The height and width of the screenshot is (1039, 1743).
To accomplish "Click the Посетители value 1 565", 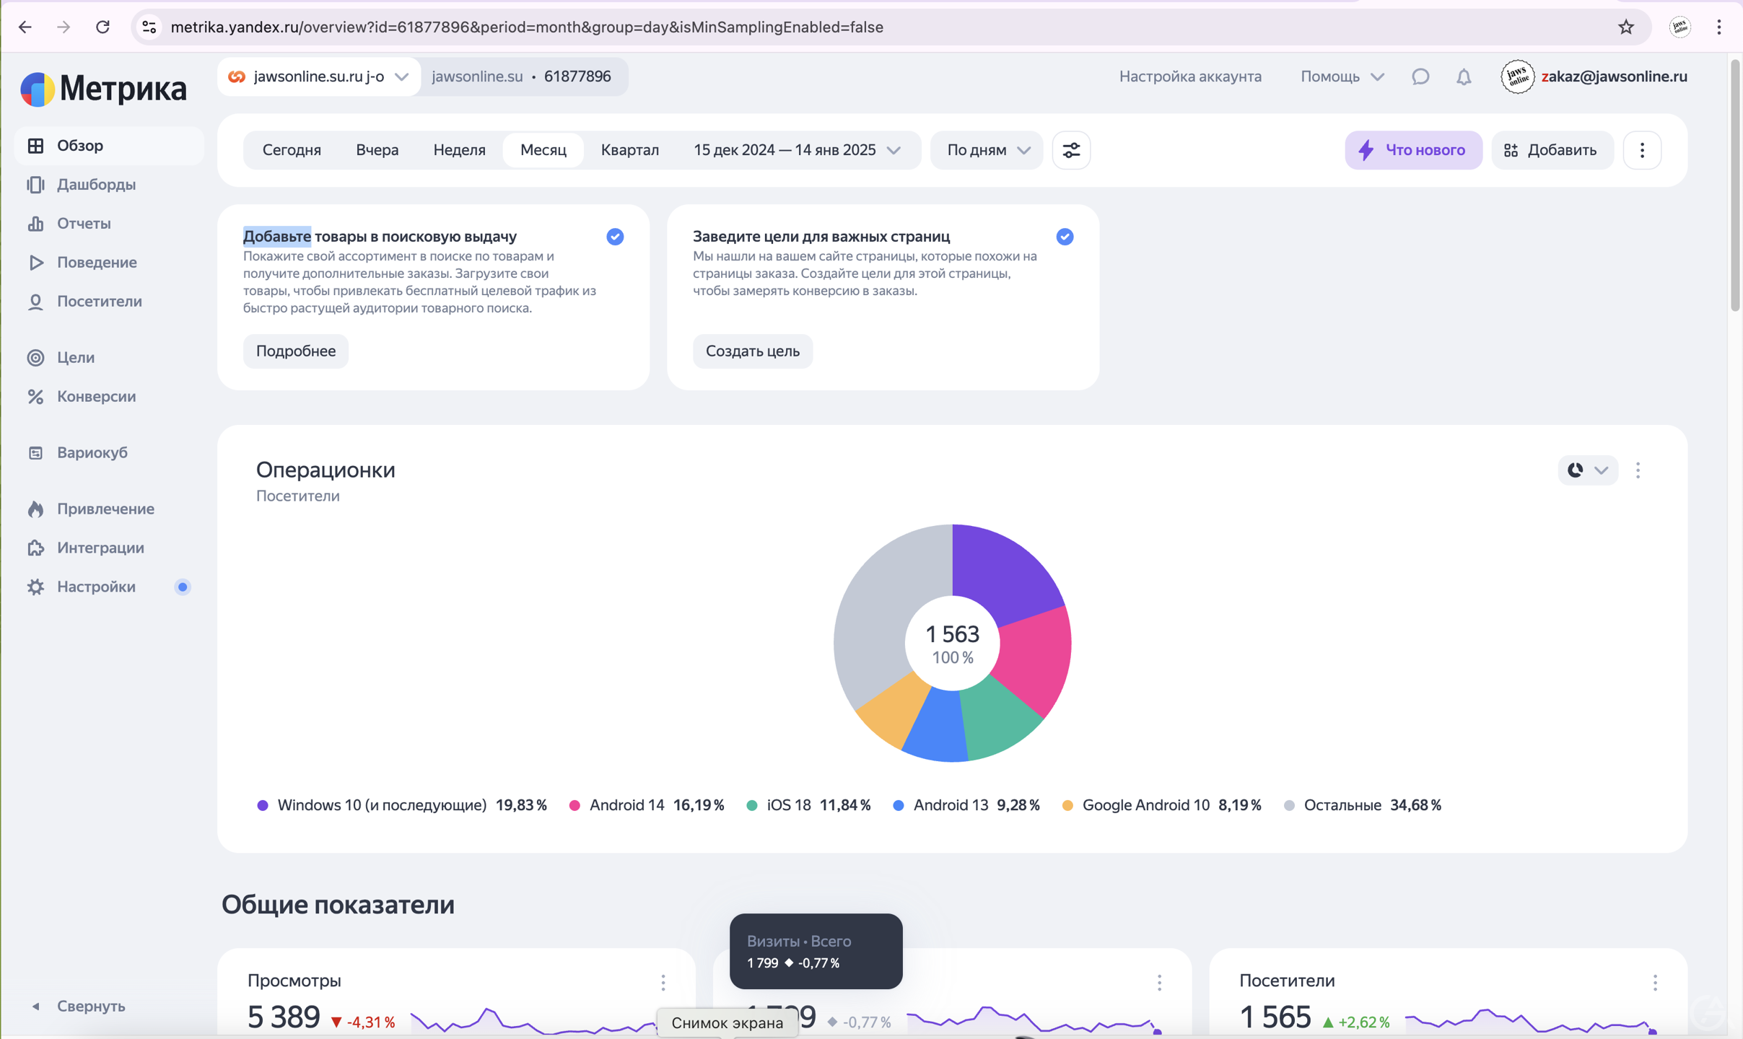I will 1275,1017.
